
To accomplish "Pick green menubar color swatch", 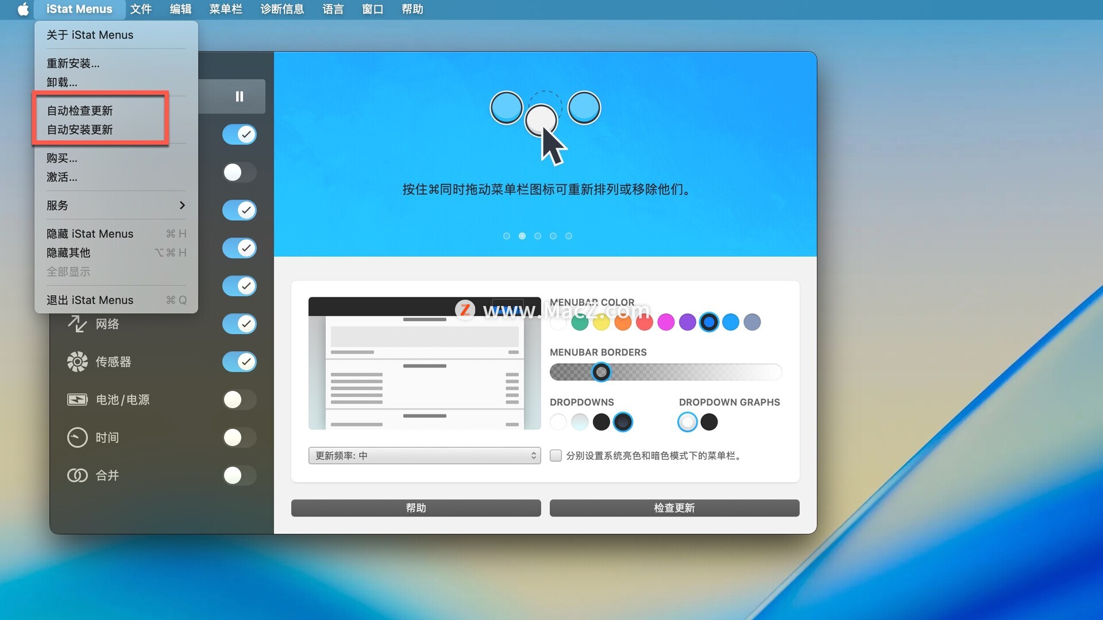I will coord(580,322).
